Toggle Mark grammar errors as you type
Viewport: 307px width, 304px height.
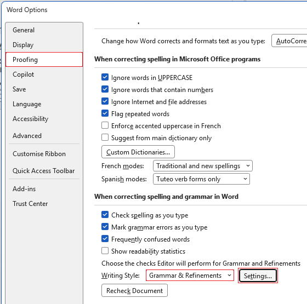coord(105,227)
